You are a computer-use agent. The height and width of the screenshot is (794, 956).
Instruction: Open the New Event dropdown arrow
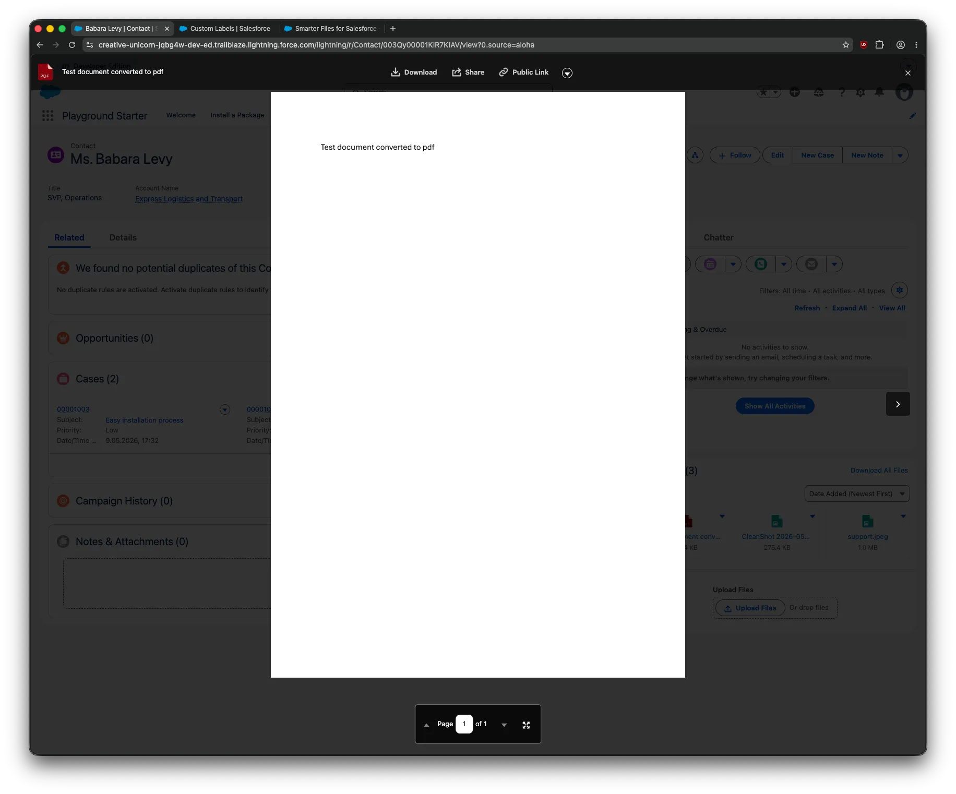(x=733, y=264)
